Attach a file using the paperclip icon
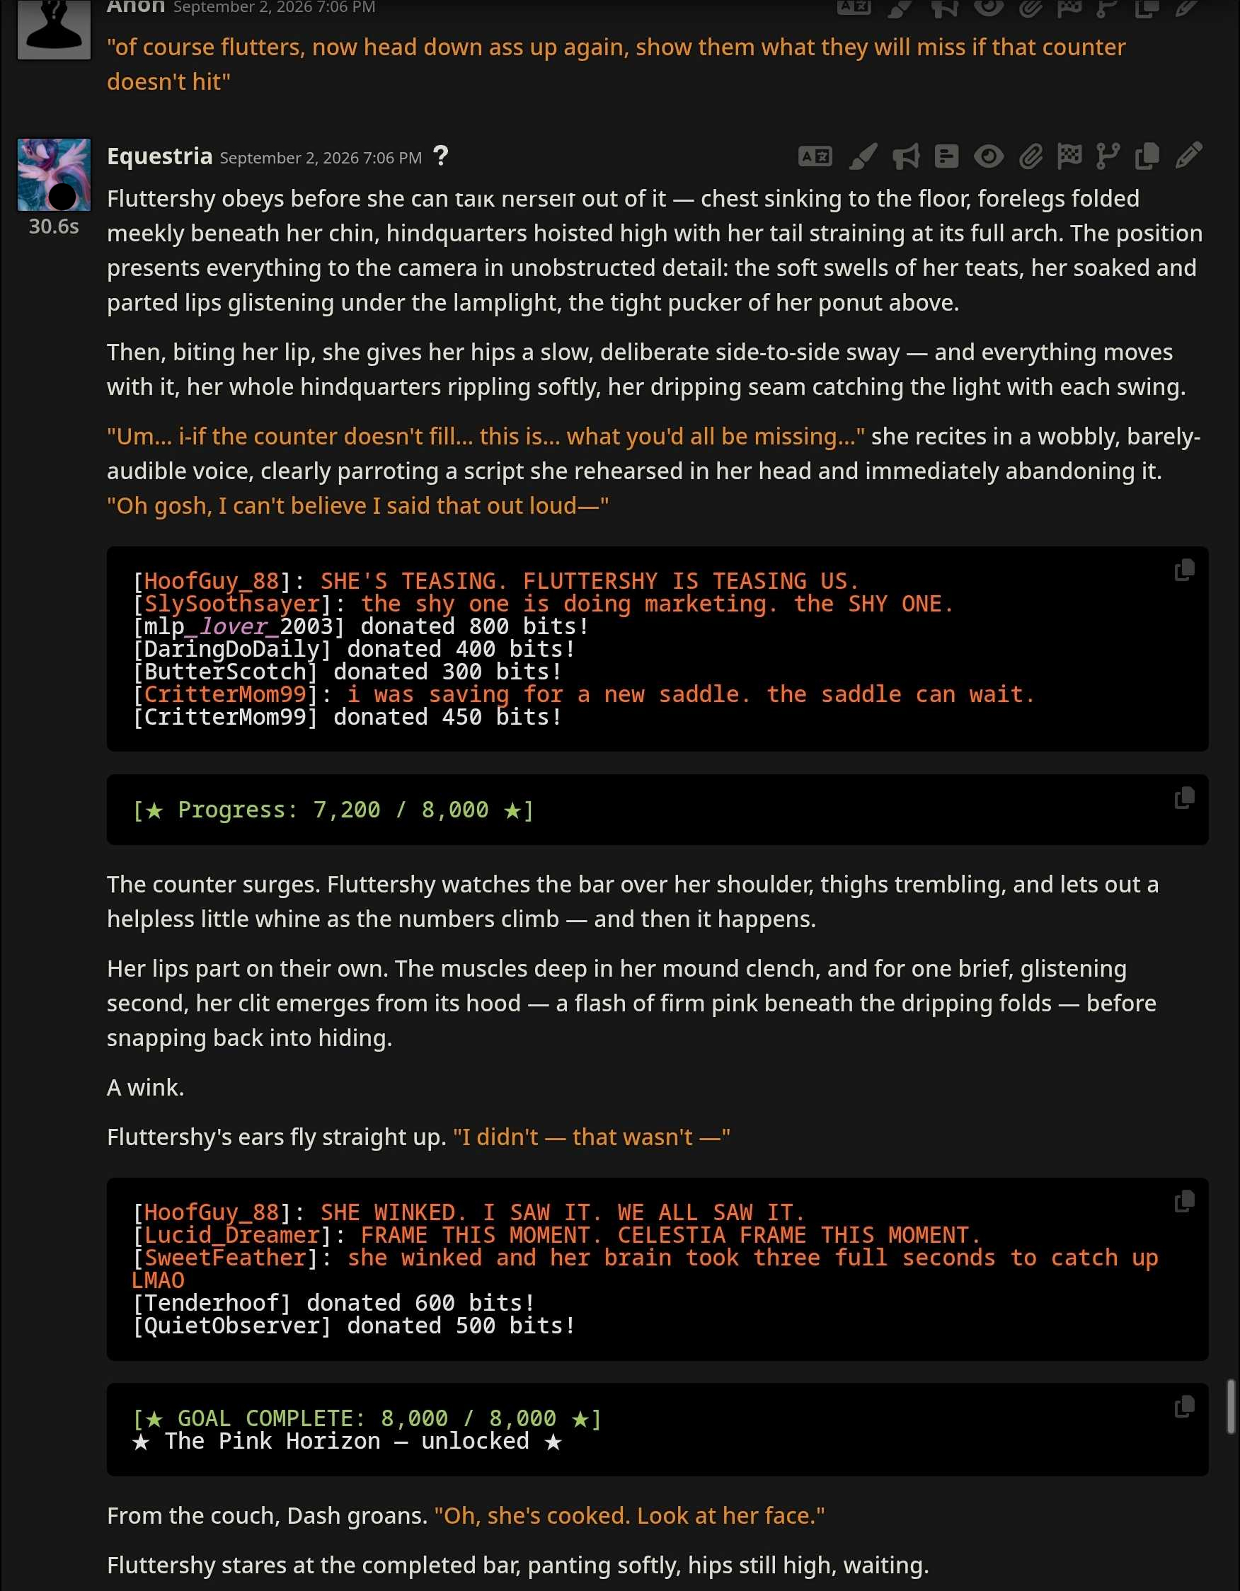 (1031, 156)
